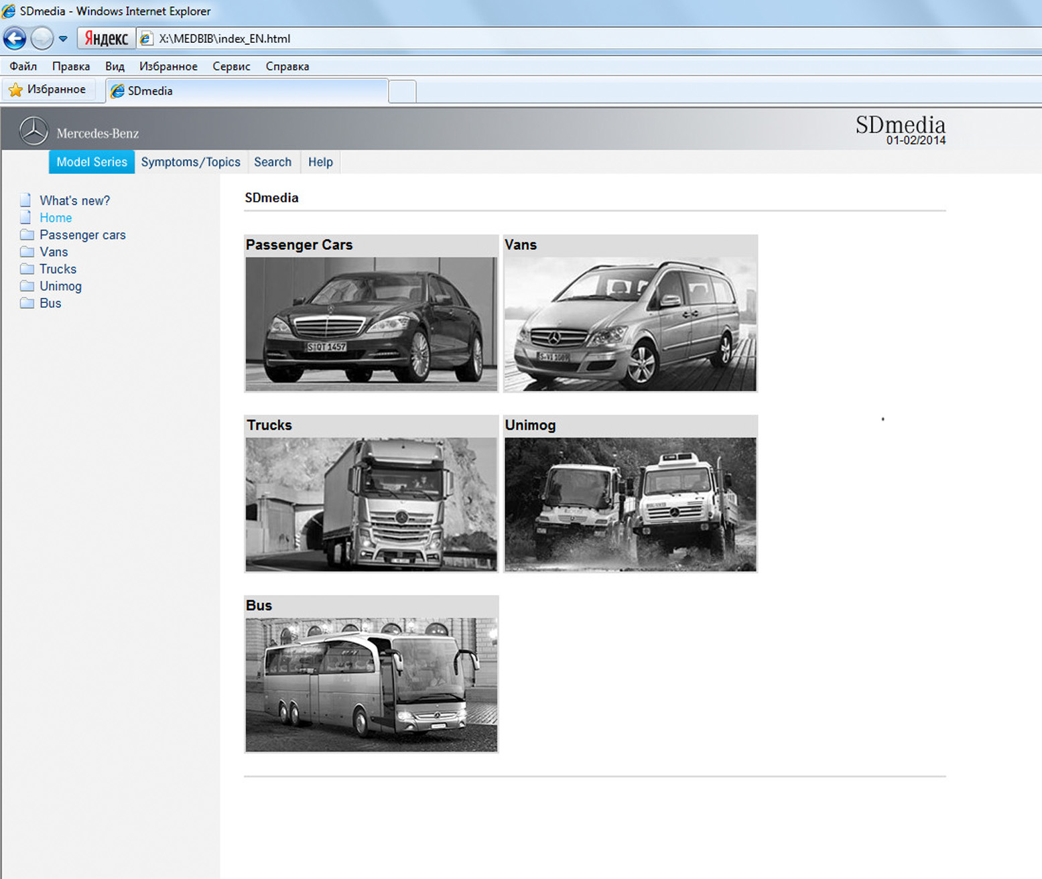This screenshot has width=1042, height=879.
Task: Click the browser Forward arrow button
Action: click(42, 39)
